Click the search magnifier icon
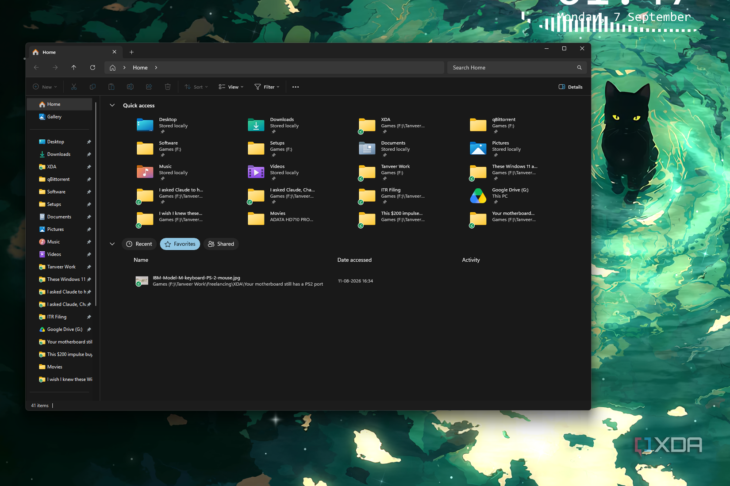This screenshot has width=730, height=486. [579, 68]
